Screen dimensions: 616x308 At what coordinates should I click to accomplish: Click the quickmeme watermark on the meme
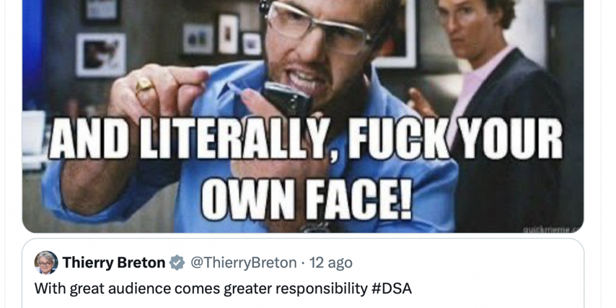[x=552, y=229]
